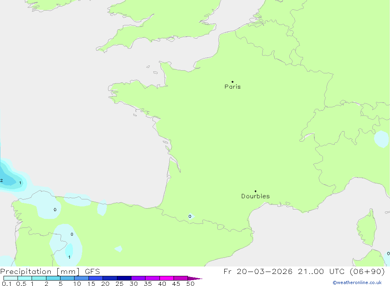This screenshot has width=390, height=286.
Task: Pick the legend swatch between 45 and 50
Action: point(181,278)
